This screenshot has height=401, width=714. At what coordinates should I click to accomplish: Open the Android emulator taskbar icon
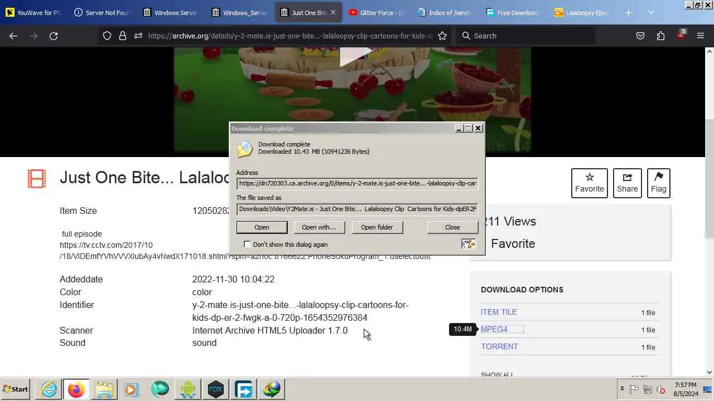pyautogui.click(x=188, y=389)
